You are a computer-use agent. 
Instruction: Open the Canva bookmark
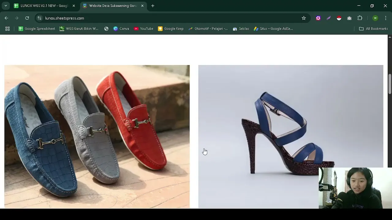[121, 29]
